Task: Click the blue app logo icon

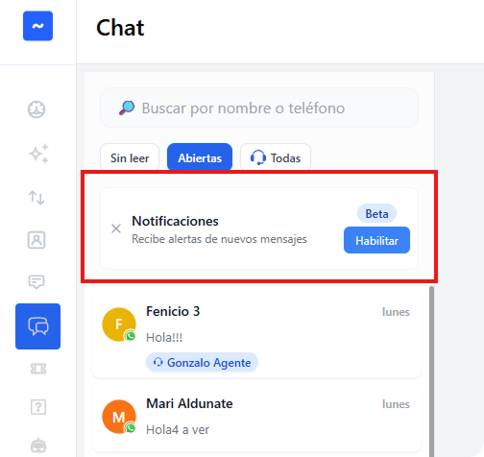Action: click(37, 26)
